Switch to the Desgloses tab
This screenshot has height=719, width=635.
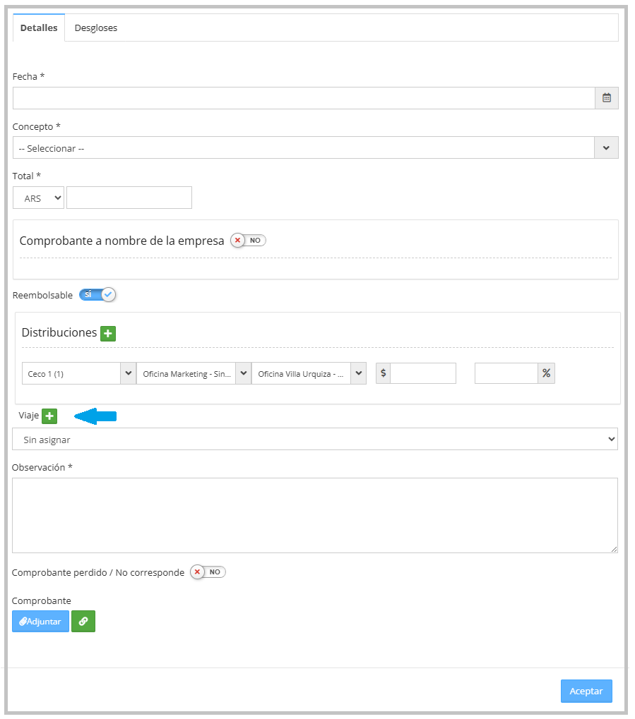[x=96, y=28]
